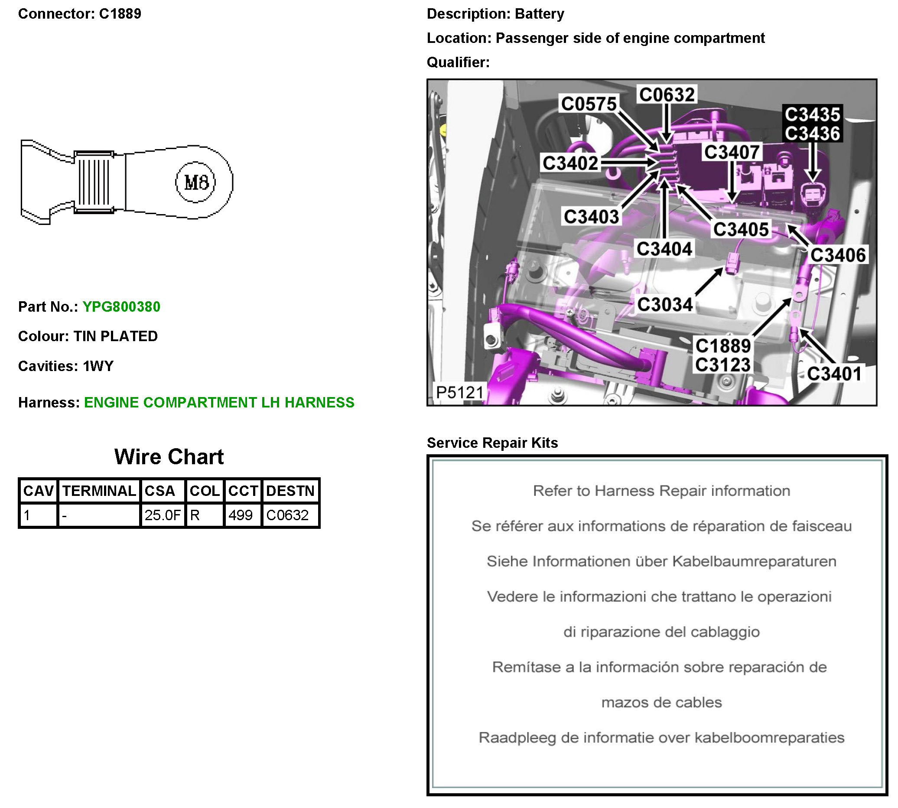The height and width of the screenshot is (808, 898).
Task: Select the C3404 callout label
Action: [x=664, y=249]
